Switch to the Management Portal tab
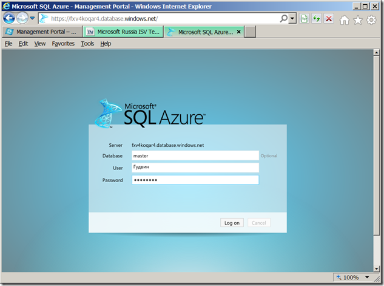 (42, 32)
